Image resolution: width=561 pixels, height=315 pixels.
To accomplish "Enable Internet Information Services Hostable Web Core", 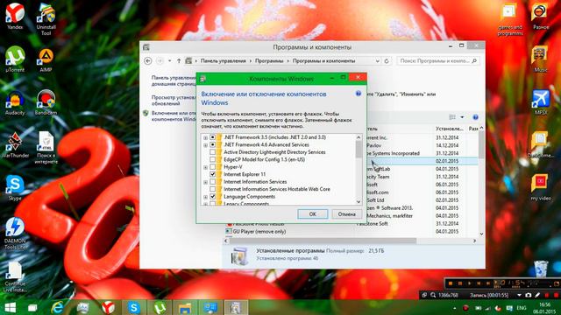I will (x=212, y=189).
